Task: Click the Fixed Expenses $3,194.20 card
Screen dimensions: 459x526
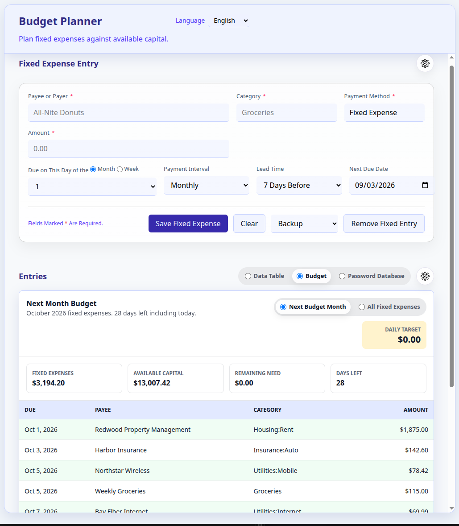Action: [x=74, y=378]
